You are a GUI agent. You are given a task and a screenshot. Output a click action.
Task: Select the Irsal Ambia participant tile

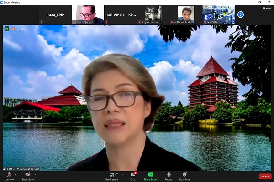point(121,15)
